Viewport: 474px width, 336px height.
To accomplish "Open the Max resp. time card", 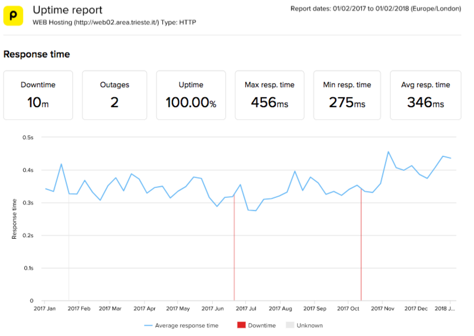I will pos(270,95).
